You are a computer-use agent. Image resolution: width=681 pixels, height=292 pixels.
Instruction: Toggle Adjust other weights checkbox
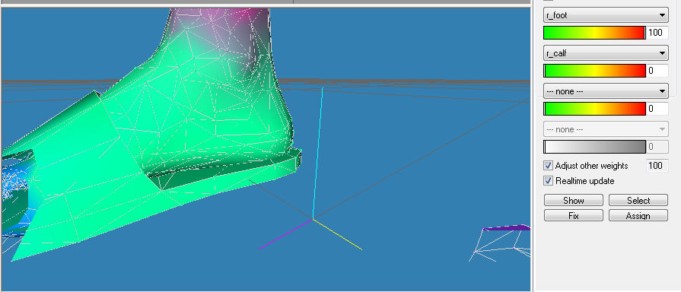(548, 166)
